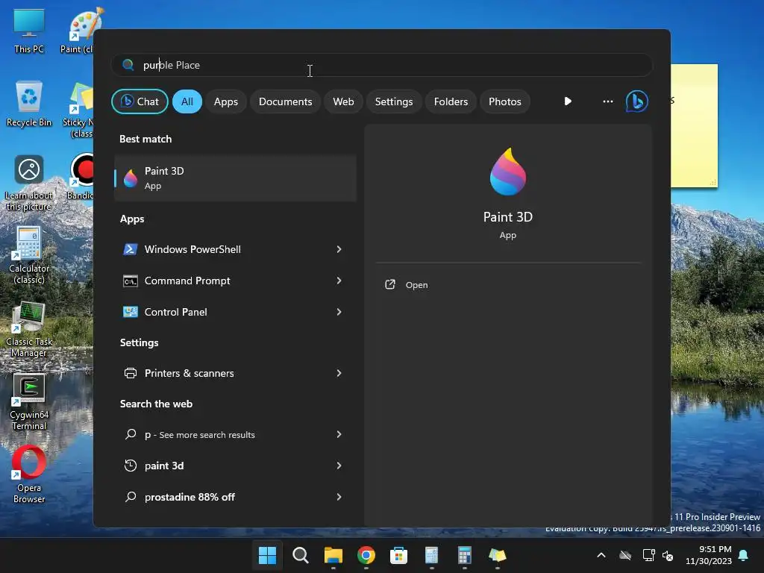Select Classic Task Manager desktop icon
Viewport: 764px width, 573px height.
[29, 329]
